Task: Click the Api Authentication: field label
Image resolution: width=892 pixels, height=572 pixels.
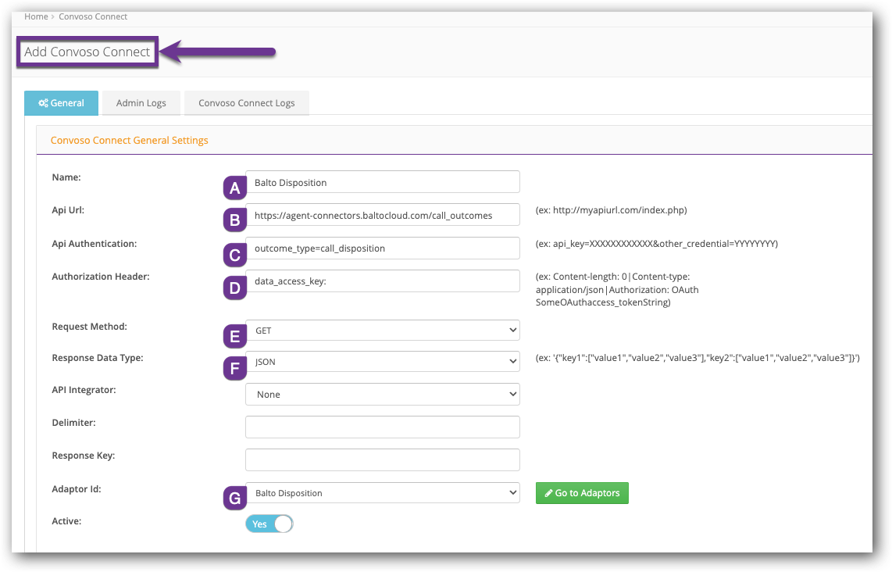Action: (x=95, y=244)
